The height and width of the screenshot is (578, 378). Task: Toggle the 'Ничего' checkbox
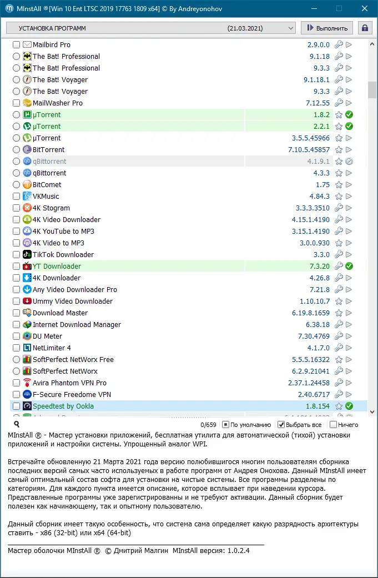tap(333, 425)
